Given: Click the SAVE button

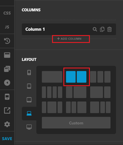Looking at the screenshot, I should point(7,139).
